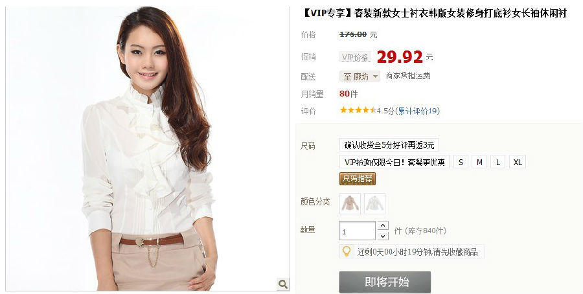The width and height of the screenshot is (583, 294).
Task: Select the VIP抢购仅限今日 option
Action: (x=394, y=162)
